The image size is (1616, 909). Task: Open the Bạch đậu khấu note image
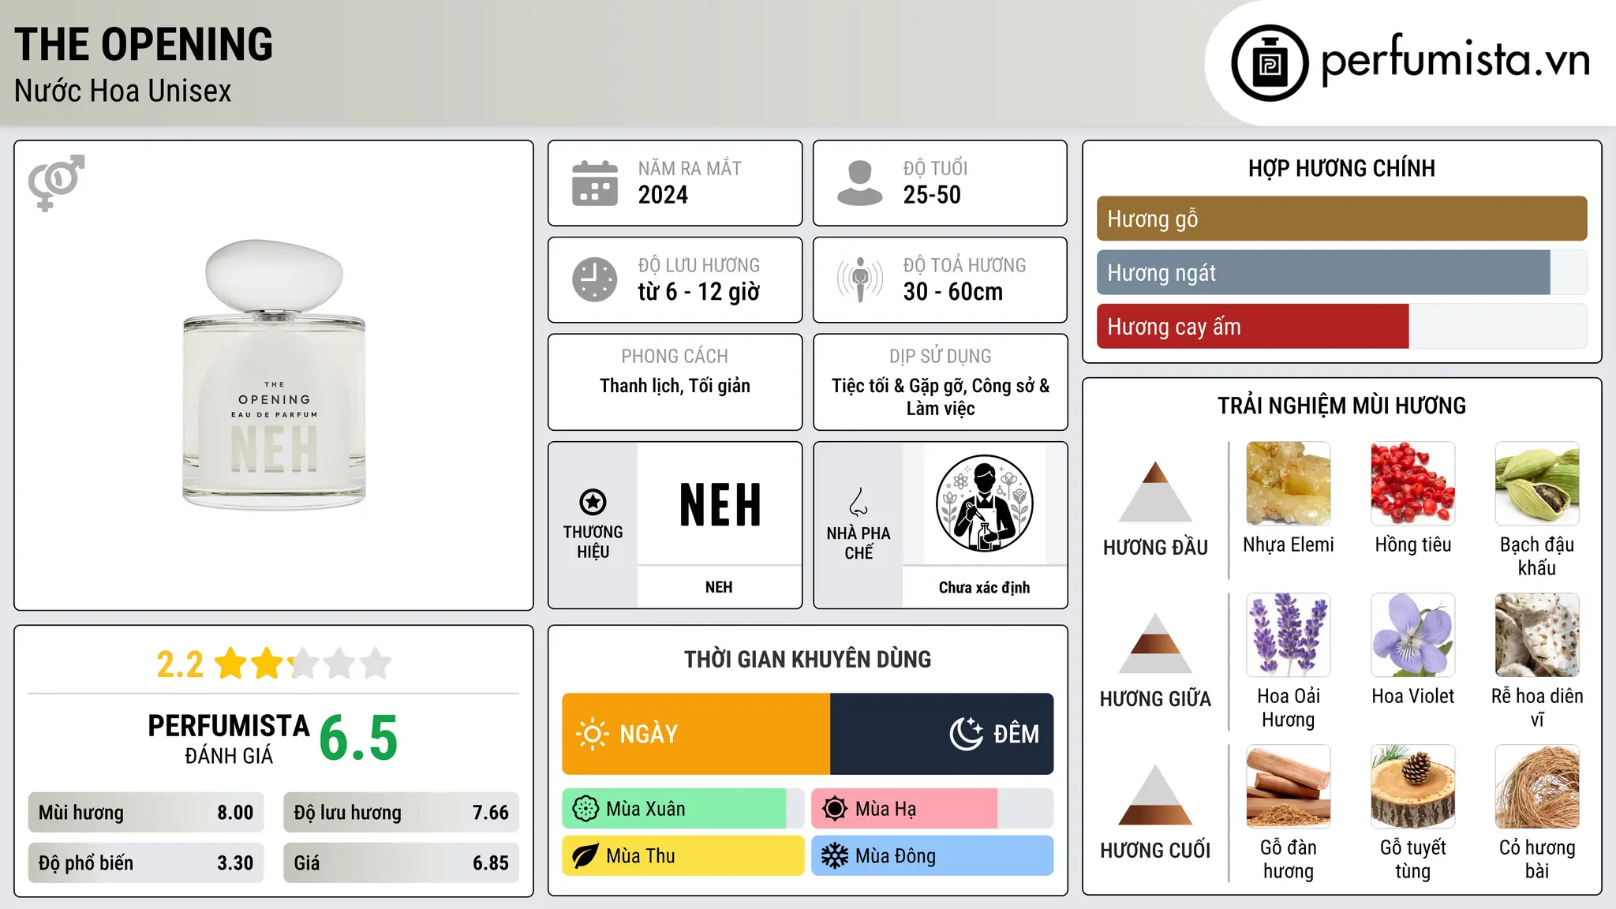point(1537,484)
